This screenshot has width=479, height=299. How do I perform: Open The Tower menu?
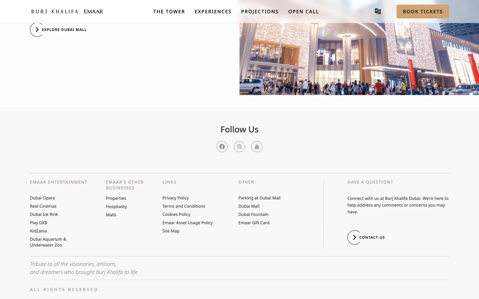tap(169, 12)
